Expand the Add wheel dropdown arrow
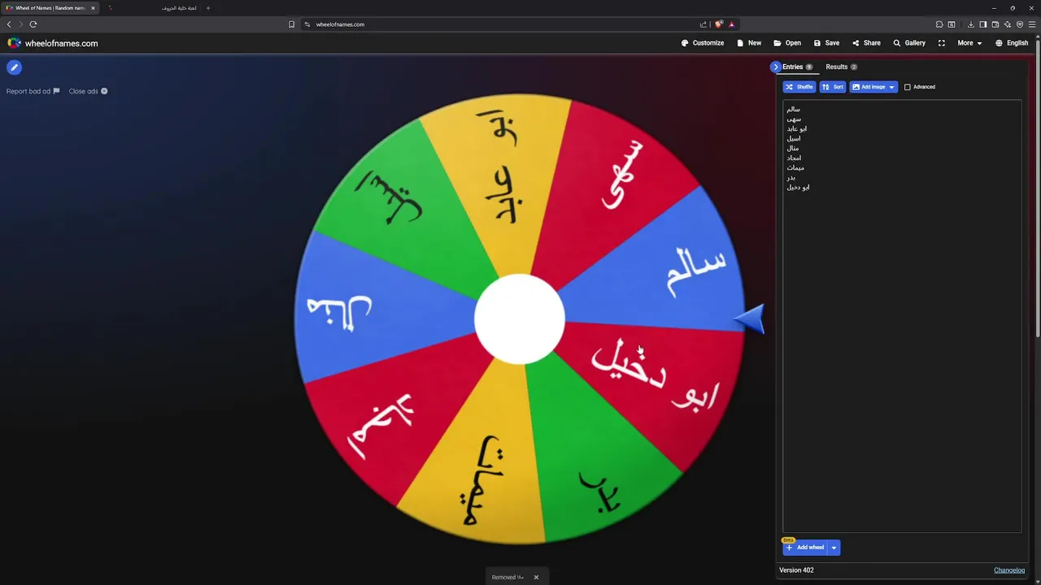Screen dimensions: 1041x585 [834, 548]
